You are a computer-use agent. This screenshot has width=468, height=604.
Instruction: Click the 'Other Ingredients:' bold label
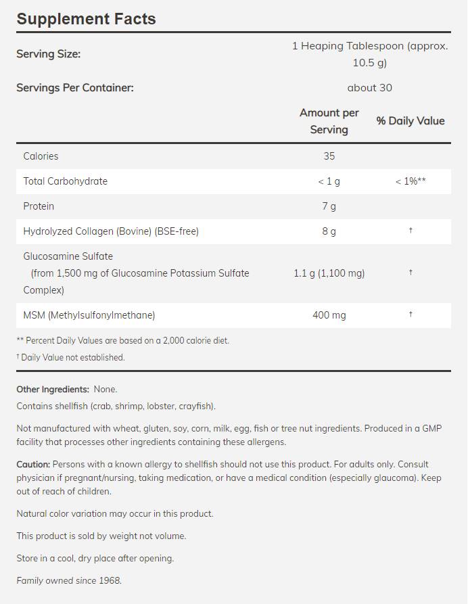[53, 390]
